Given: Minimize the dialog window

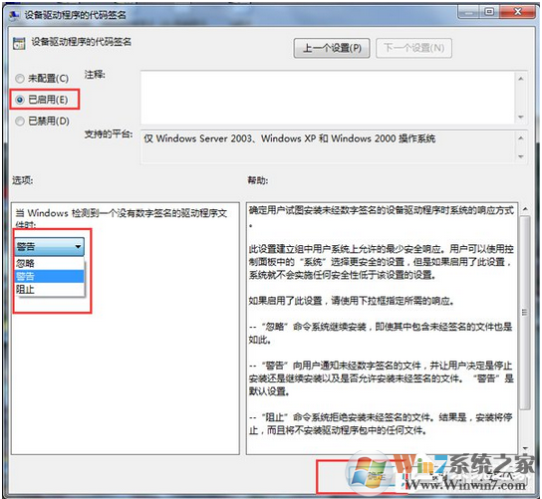Looking at the screenshot, I should pyautogui.click(x=469, y=12).
